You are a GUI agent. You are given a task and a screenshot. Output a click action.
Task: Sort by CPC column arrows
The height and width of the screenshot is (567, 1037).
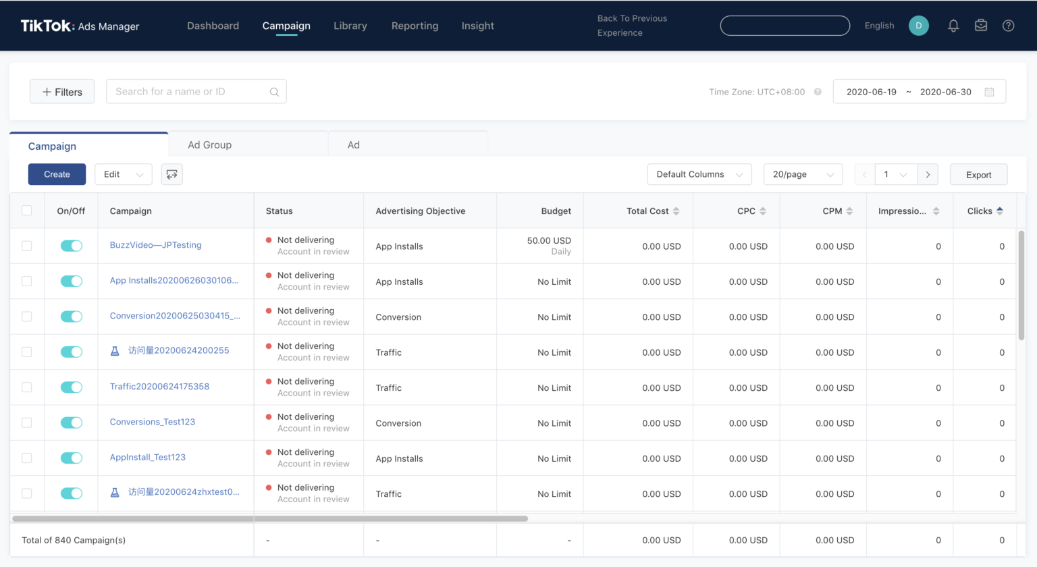[762, 211]
